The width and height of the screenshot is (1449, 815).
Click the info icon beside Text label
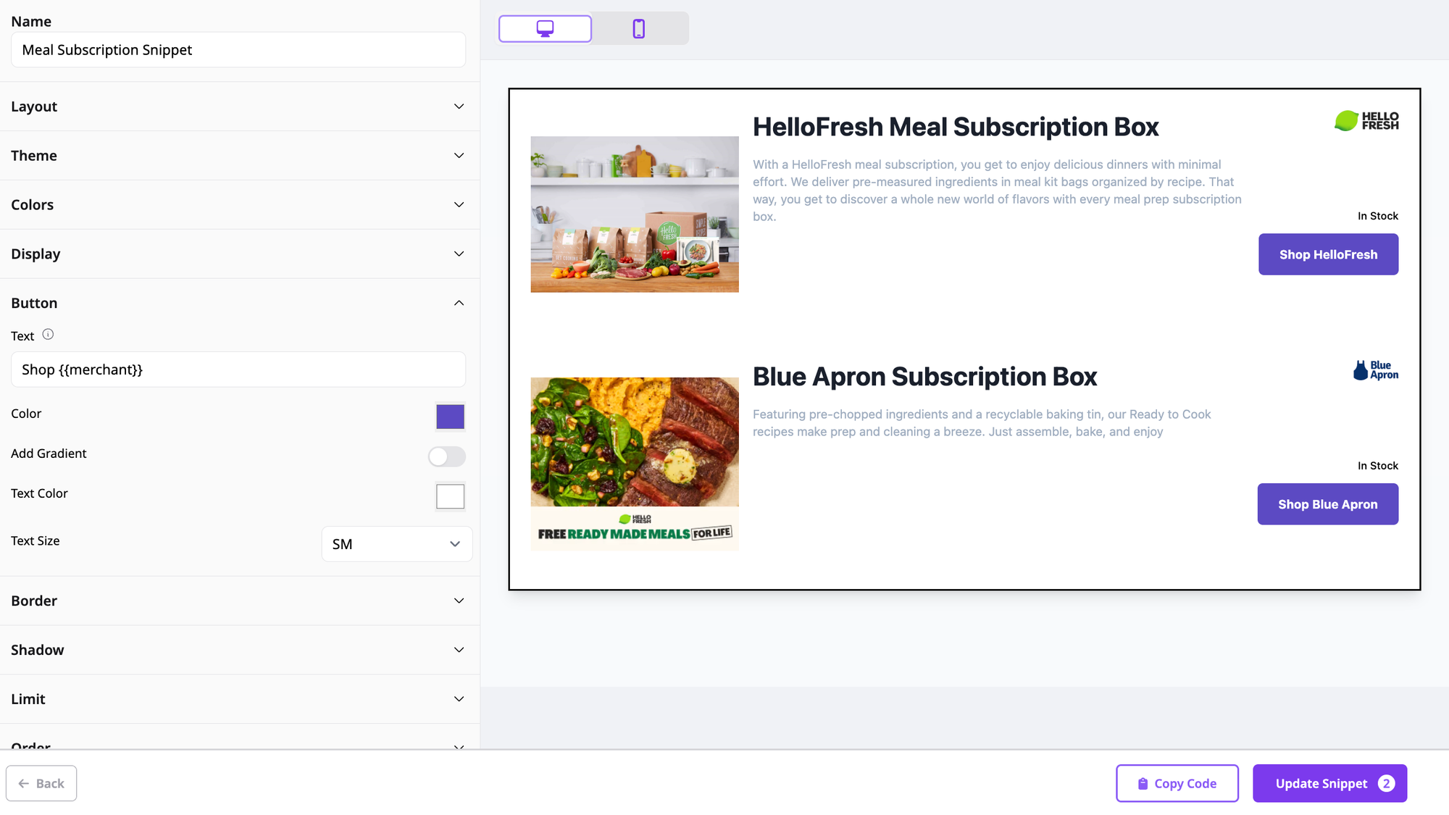point(48,335)
